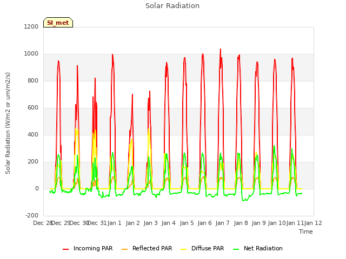Click the orange Reflected PAR legend swatch
This screenshot has height=259, width=346.
pos(124,249)
